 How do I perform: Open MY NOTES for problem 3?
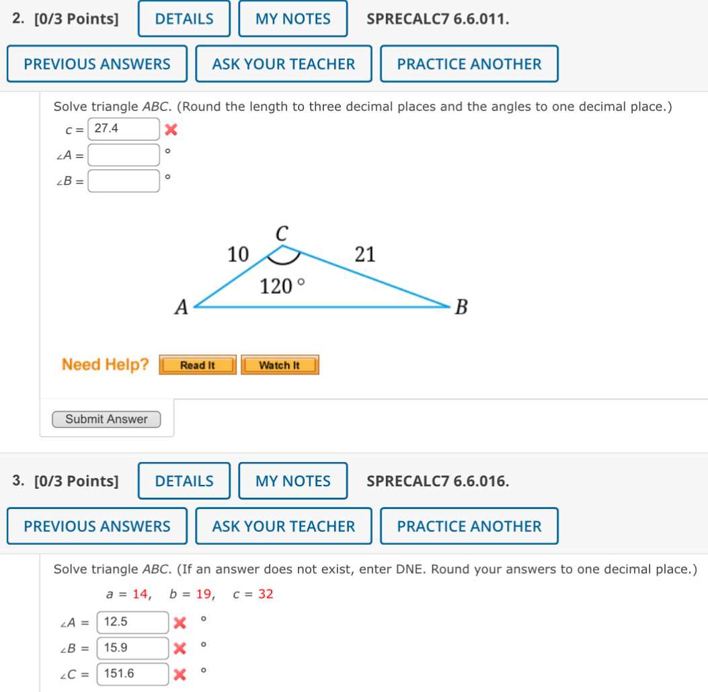[x=292, y=481]
